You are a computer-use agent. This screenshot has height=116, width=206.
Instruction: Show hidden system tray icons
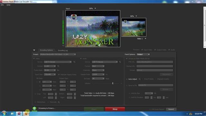(187, 114)
